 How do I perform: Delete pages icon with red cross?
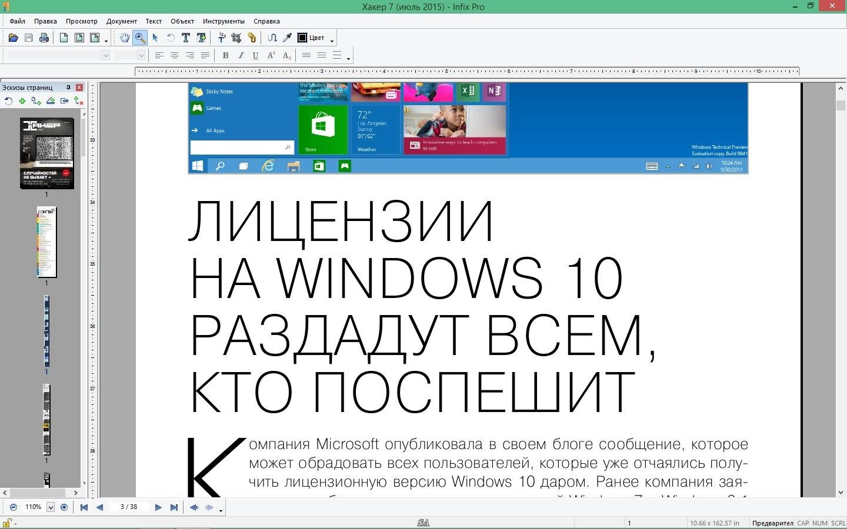(78, 101)
